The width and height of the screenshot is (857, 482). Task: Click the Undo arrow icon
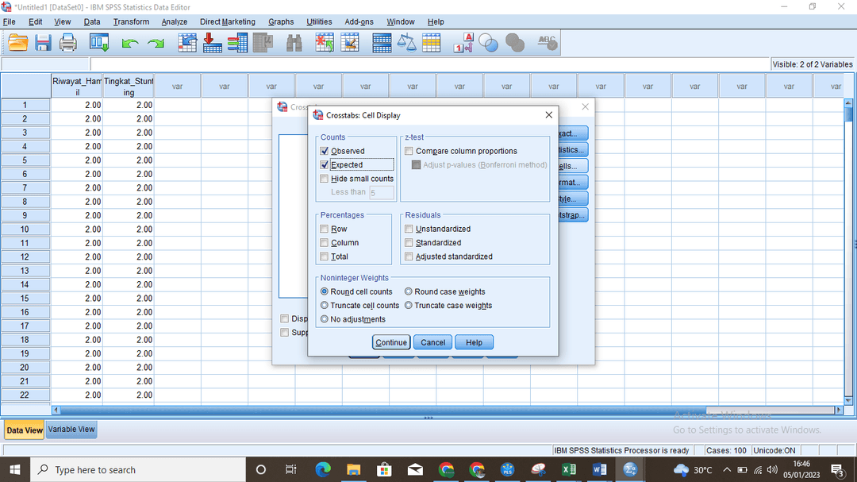point(129,43)
